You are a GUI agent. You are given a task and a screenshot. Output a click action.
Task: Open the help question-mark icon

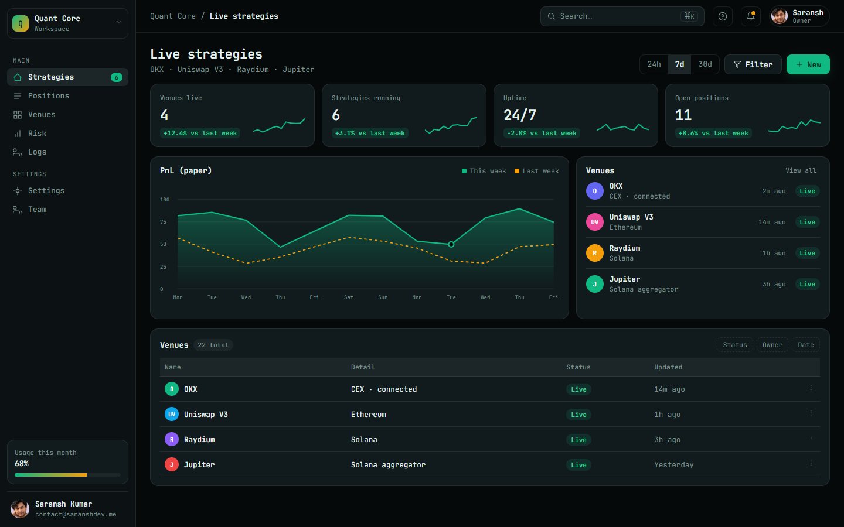[723, 16]
